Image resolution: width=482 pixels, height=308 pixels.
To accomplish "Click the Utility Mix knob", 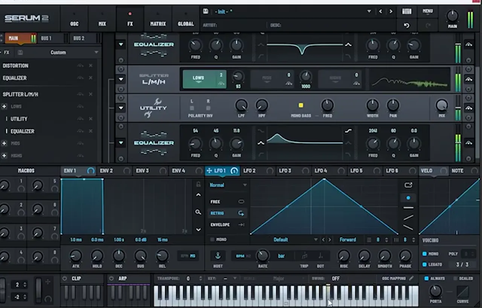I will click(x=442, y=105).
